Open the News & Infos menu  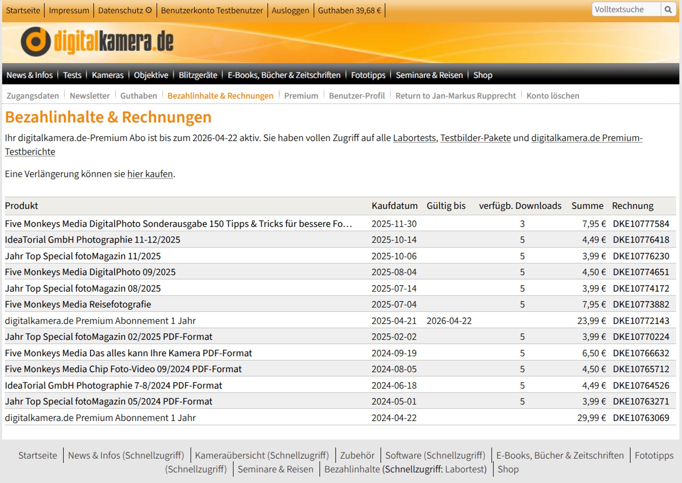(30, 75)
